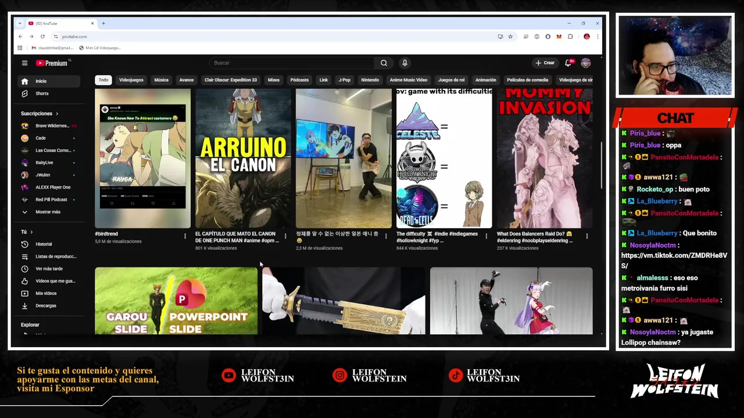Click the search magnifier button
Image resolution: width=744 pixels, height=418 pixels.
pyautogui.click(x=384, y=63)
